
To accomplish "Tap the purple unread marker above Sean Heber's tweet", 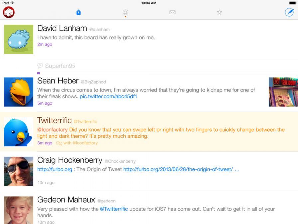I will point(39,73).
